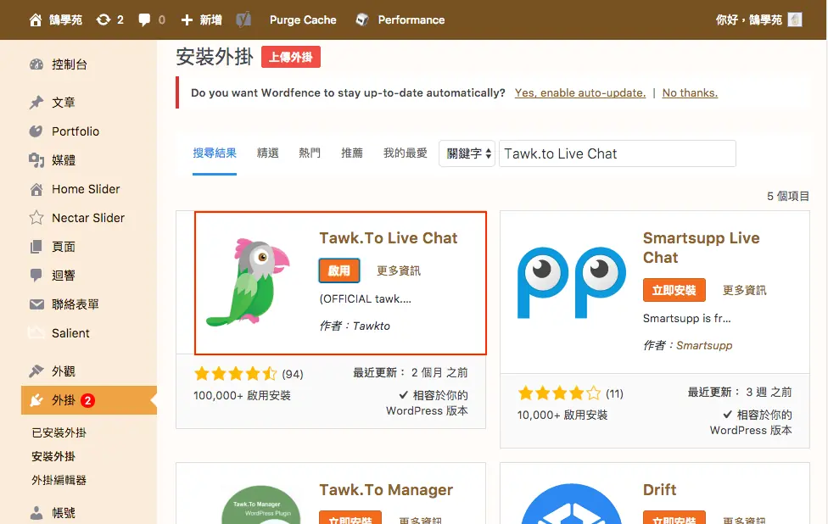Click the Smartsupp author link

coord(704,345)
